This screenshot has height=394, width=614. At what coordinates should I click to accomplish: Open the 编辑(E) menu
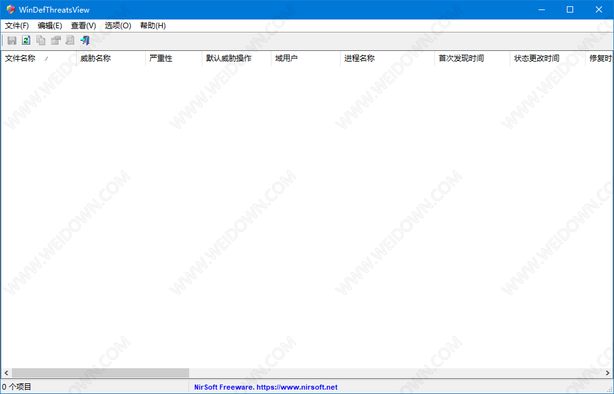[50, 26]
